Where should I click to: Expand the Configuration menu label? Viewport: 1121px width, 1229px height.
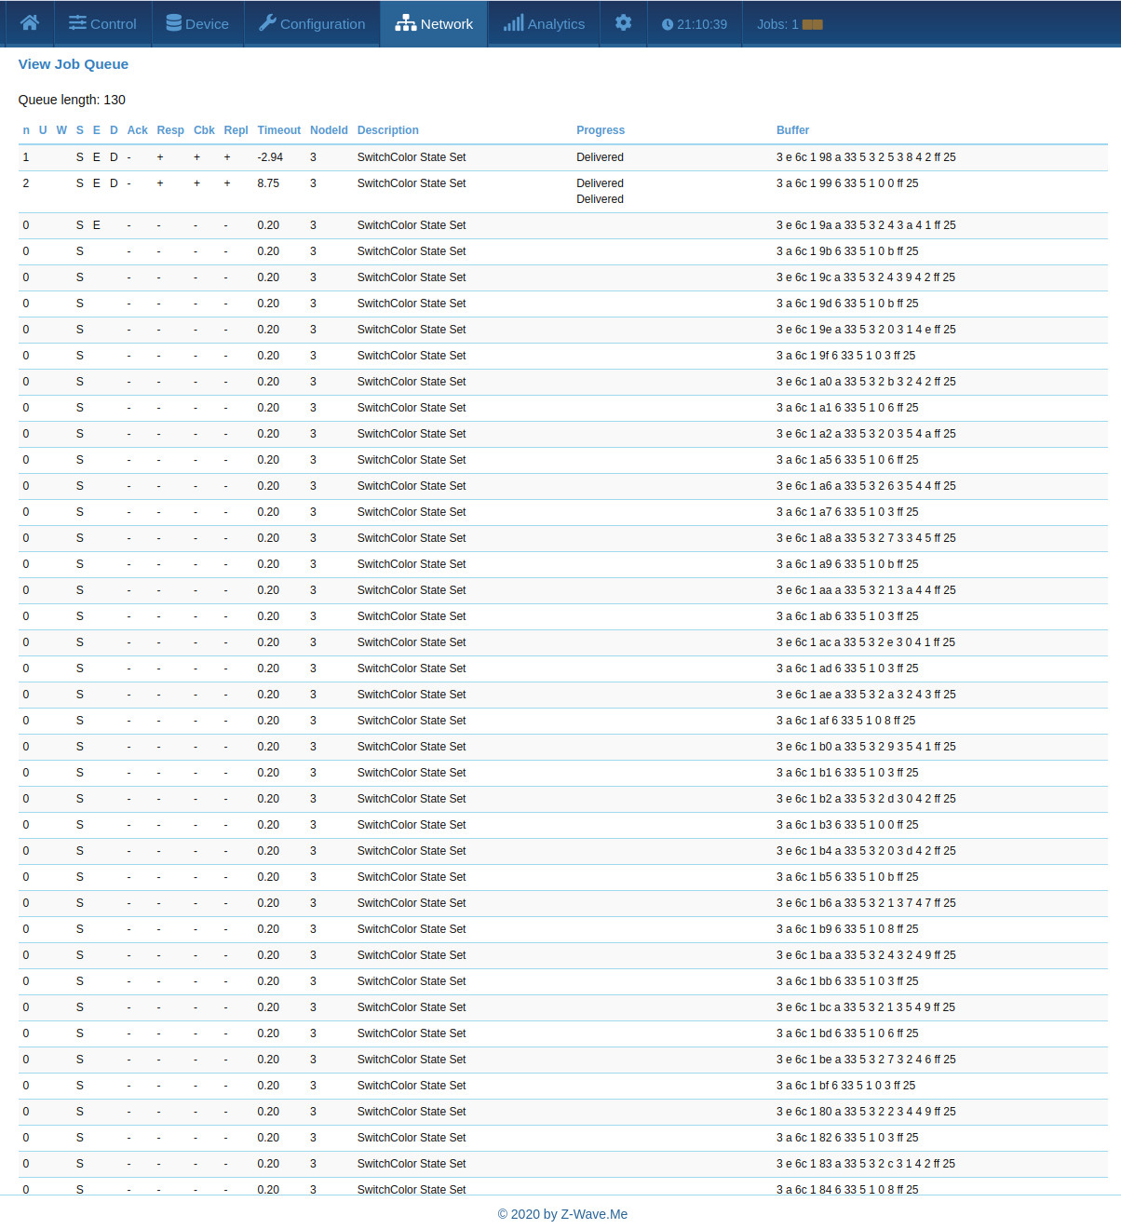[x=322, y=24]
